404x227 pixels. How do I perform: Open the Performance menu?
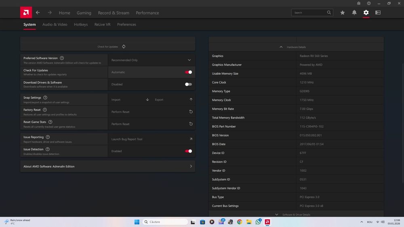pos(147,13)
